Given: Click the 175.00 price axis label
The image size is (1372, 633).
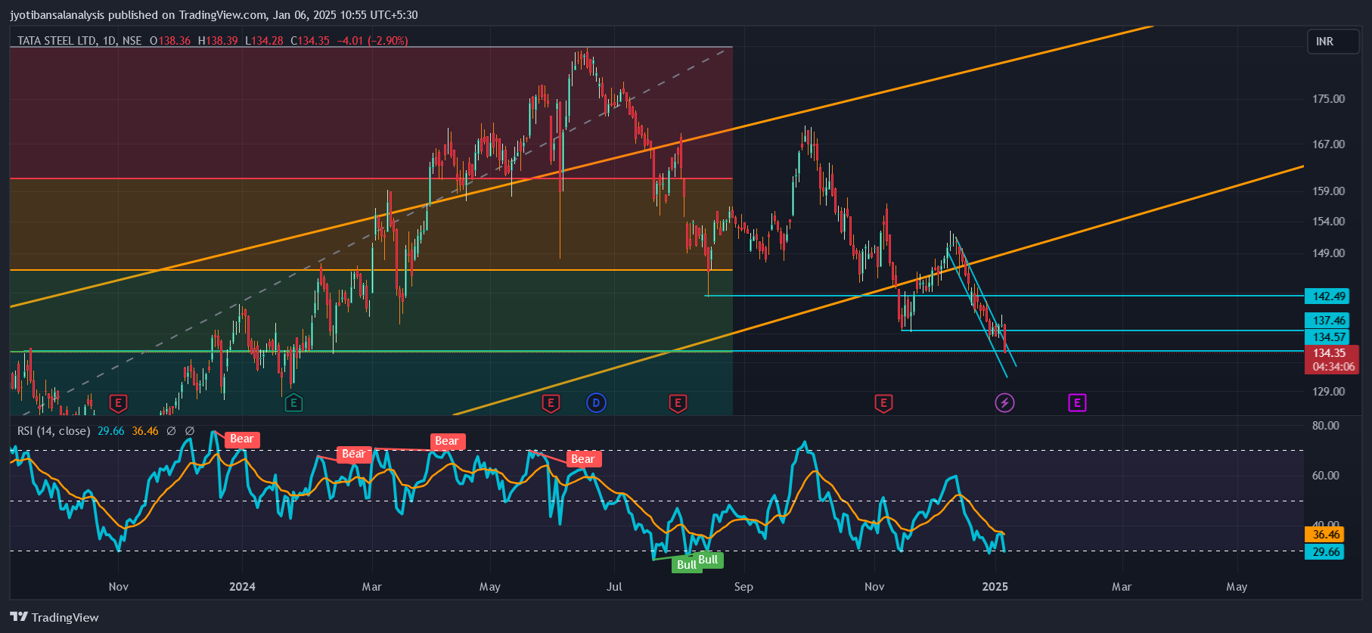Looking at the screenshot, I should pos(1328,99).
